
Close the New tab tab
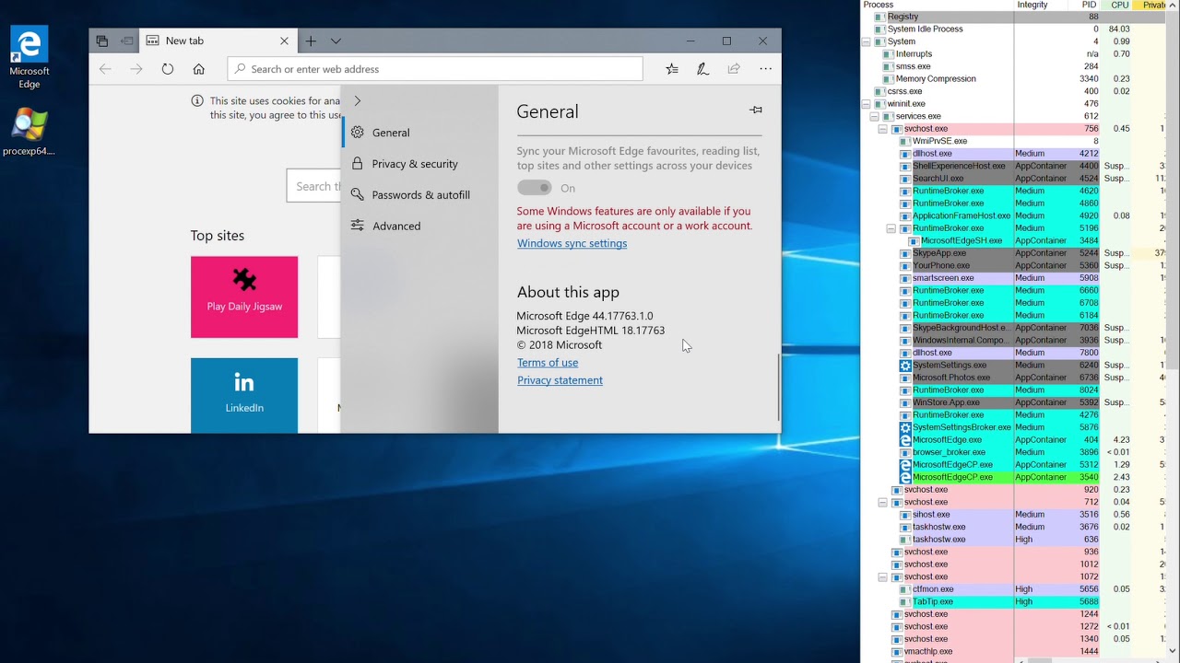coord(284,41)
